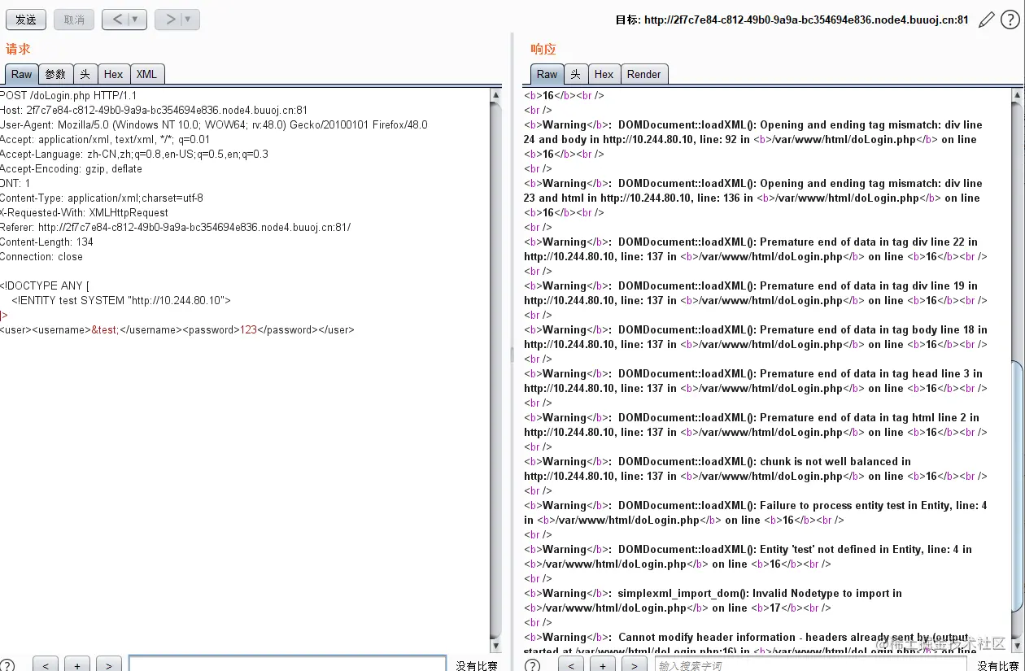
Task: Click the response pane scrollbar thumb
Action: [1017, 486]
